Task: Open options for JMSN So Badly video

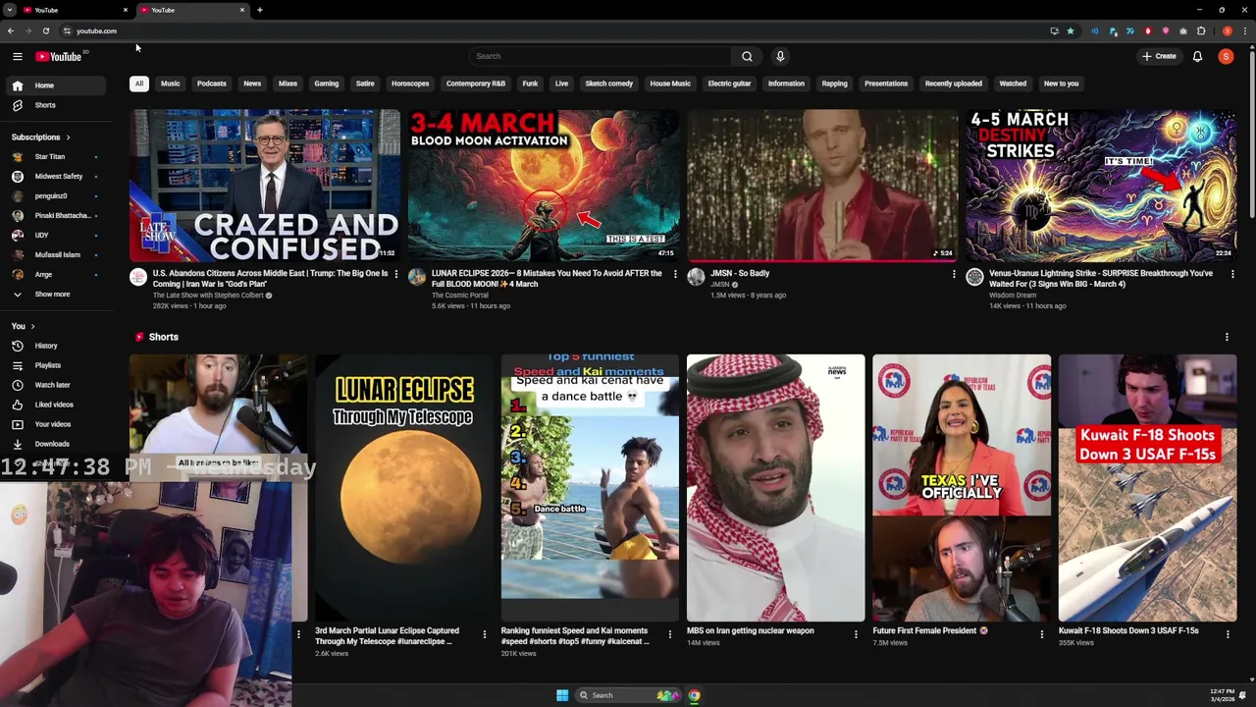Action: (x=954, y=274)
